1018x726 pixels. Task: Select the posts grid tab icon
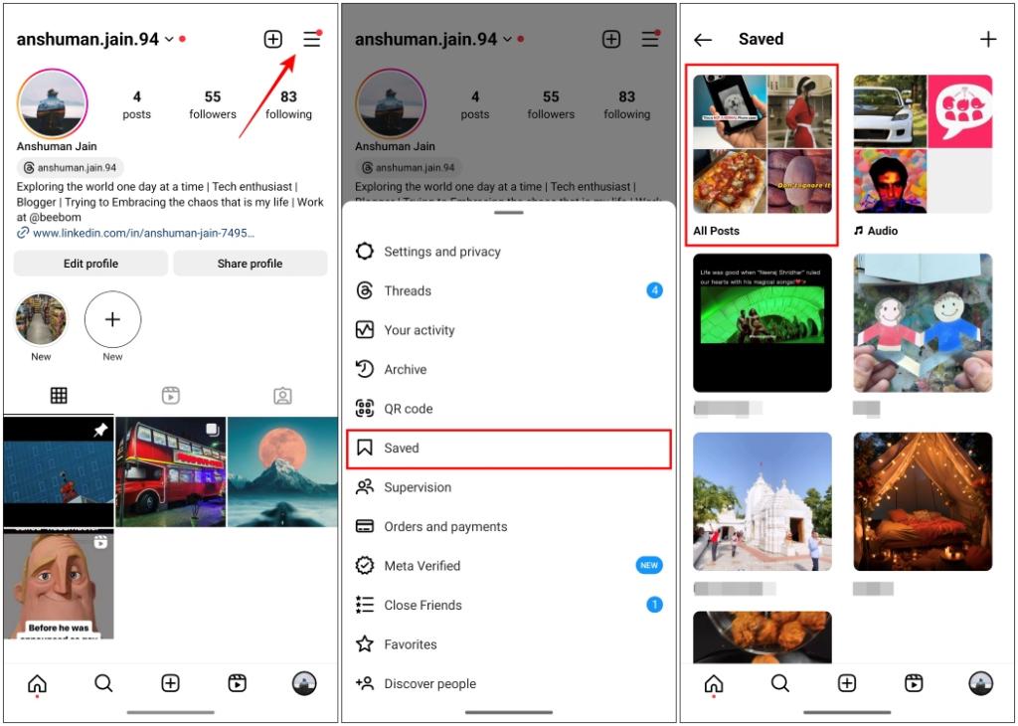[x=59, y=395]
